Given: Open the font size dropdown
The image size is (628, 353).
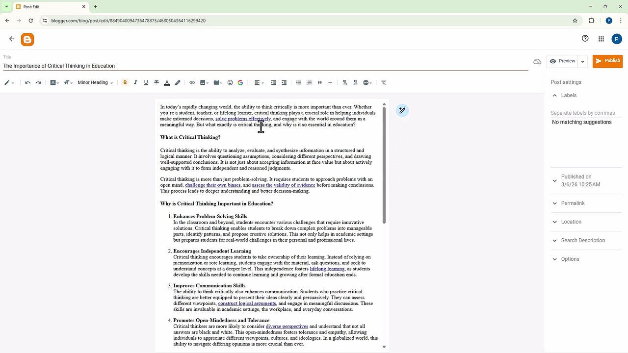Looking at the screenshot, I should (68, 82).
